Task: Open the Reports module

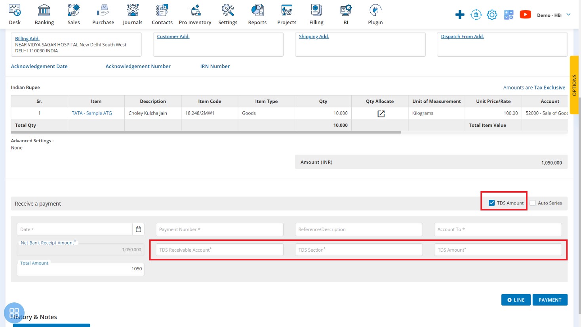Action: coord(257,15)
